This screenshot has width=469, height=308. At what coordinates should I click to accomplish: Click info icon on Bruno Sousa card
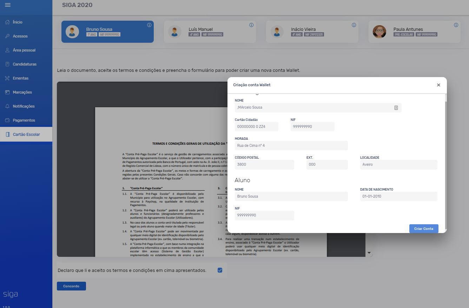coord(149,25)
